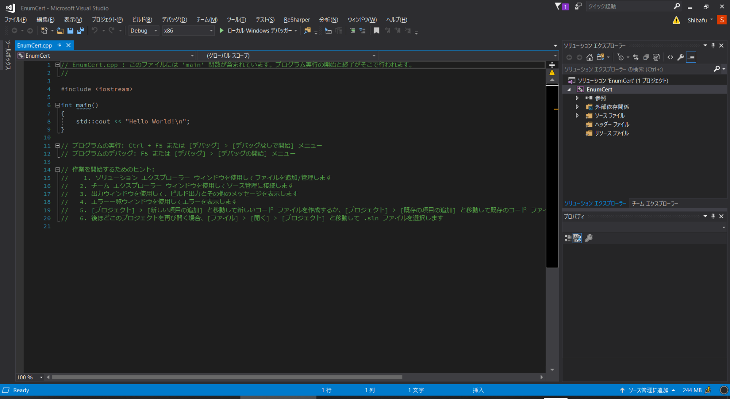Select the ヘッダー ファイル folder in the tree

[x=611, y=124]
